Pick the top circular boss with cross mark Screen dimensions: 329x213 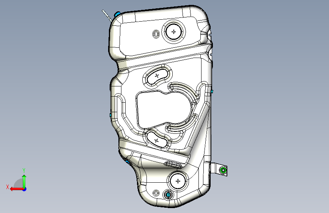[174, 32]
